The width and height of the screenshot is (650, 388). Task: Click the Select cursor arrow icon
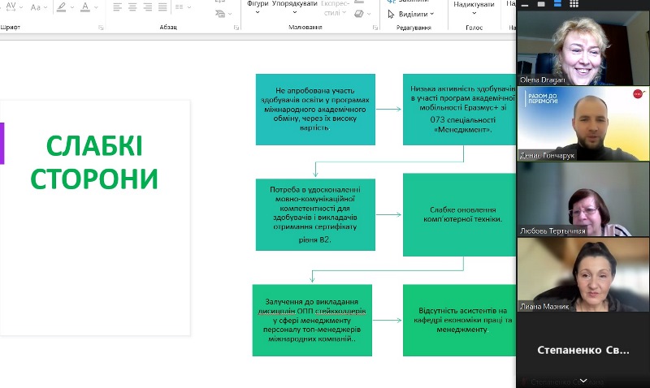click(x=391, y=15)
